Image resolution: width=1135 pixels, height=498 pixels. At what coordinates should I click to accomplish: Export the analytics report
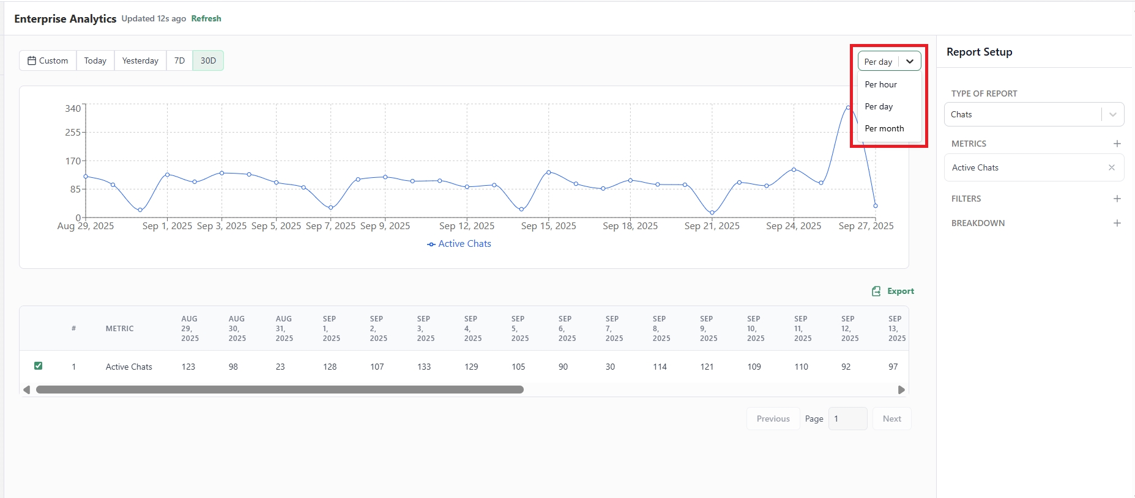pos(893,291)
